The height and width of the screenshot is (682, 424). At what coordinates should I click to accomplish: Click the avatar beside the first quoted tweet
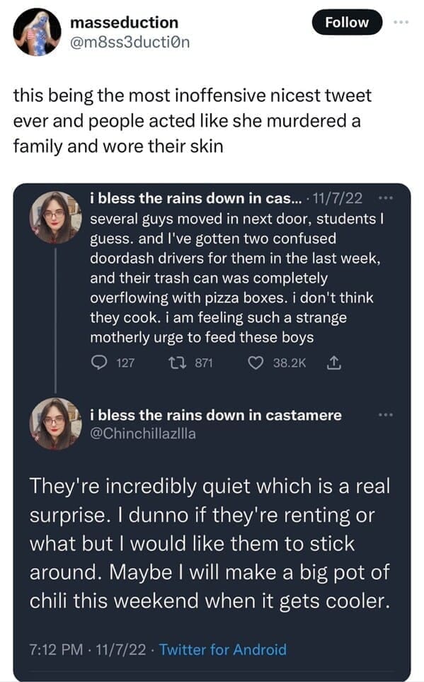56,208
